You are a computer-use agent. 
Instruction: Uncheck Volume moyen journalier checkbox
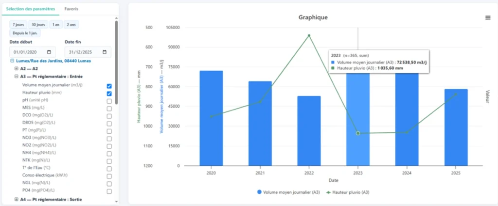click(x=109, y=86)
